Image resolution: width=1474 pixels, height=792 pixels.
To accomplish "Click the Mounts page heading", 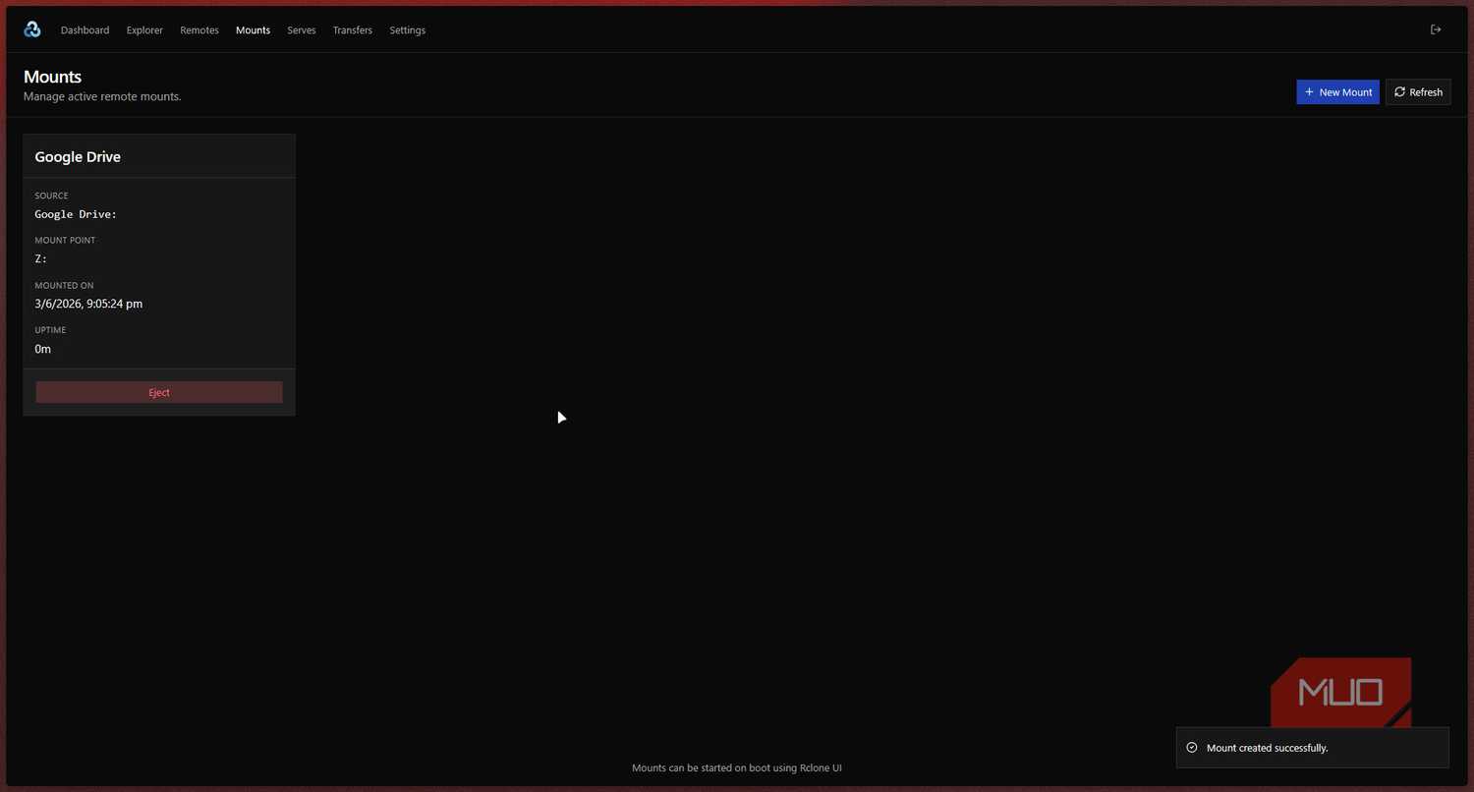I will (52, 77).
